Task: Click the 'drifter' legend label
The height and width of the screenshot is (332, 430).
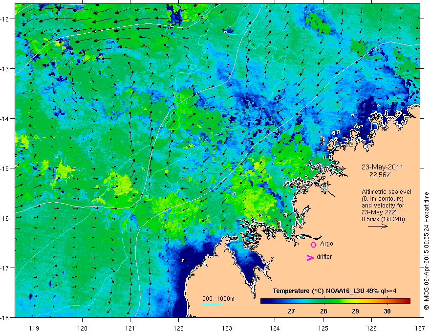Action: (x=324, y=257)
